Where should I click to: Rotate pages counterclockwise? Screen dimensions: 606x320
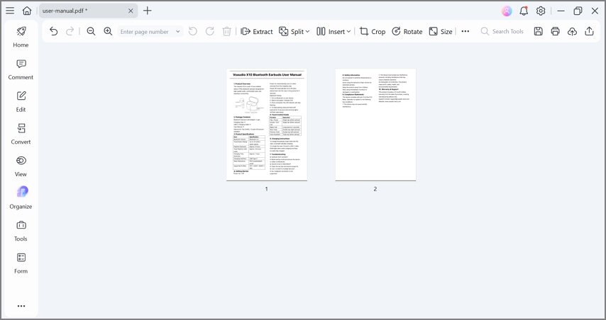coord(192,32)
